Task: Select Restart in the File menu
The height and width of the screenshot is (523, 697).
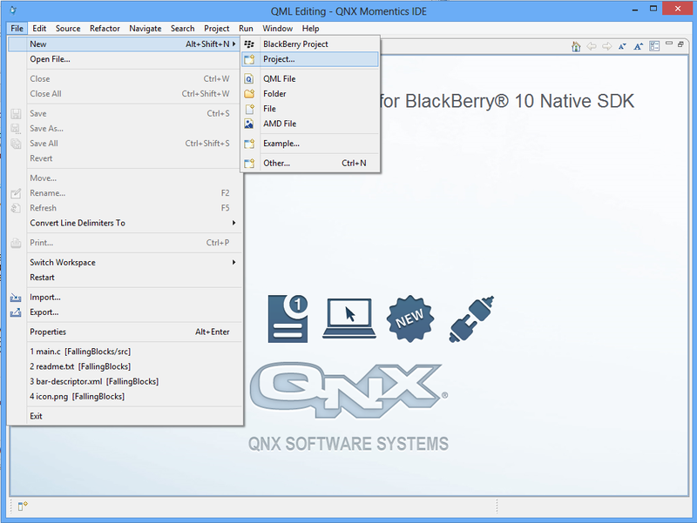Action: click(125, 278)
